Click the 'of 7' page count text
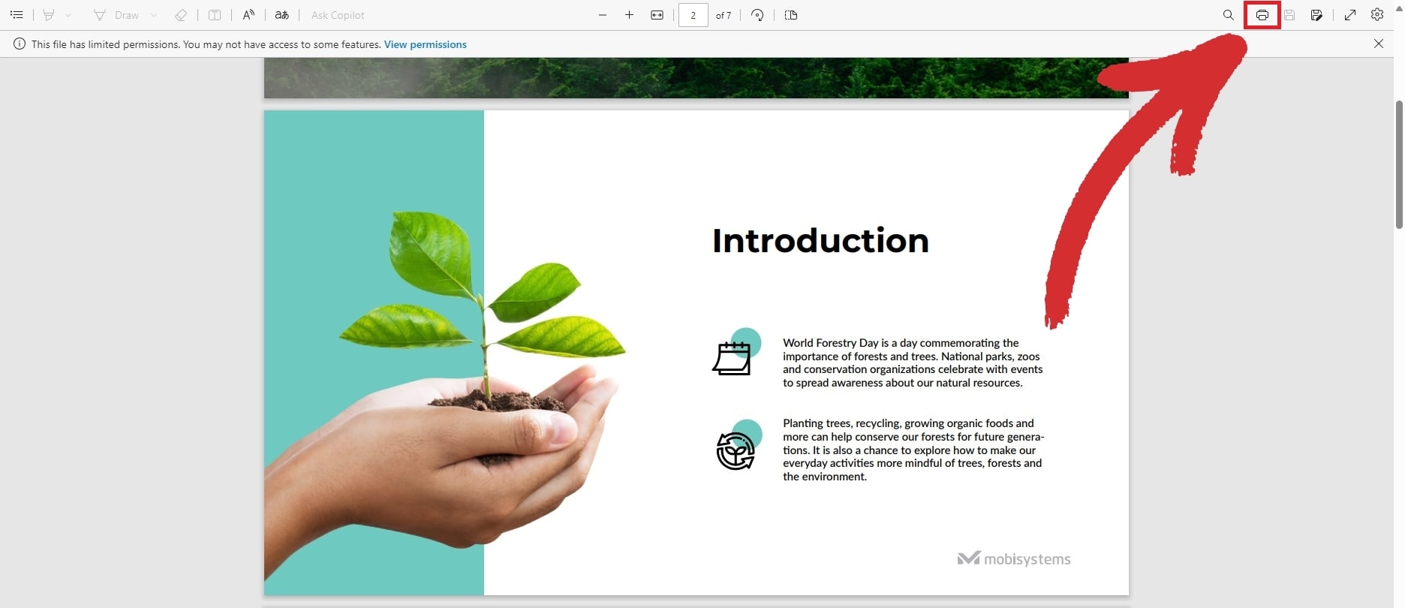 724,15
